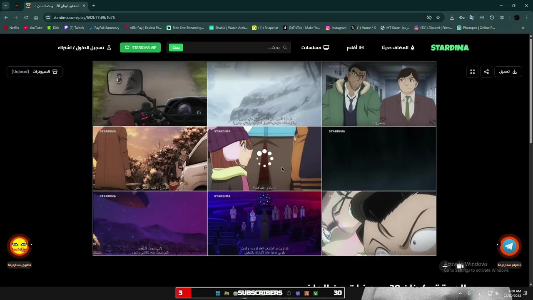Select the man beside white van thumbnail
Viewport: 533px width, 300px height.
pos(150,159)
